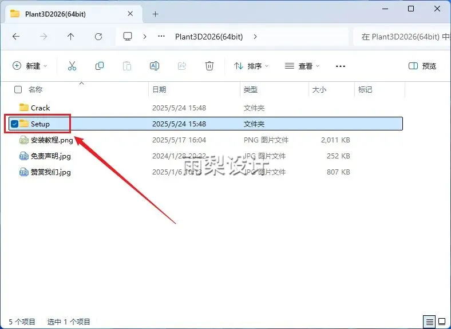Open the 新建 (New) dropdown
Image resolution: width=451 pixels, height=329 pixels.
pos(30,66)
